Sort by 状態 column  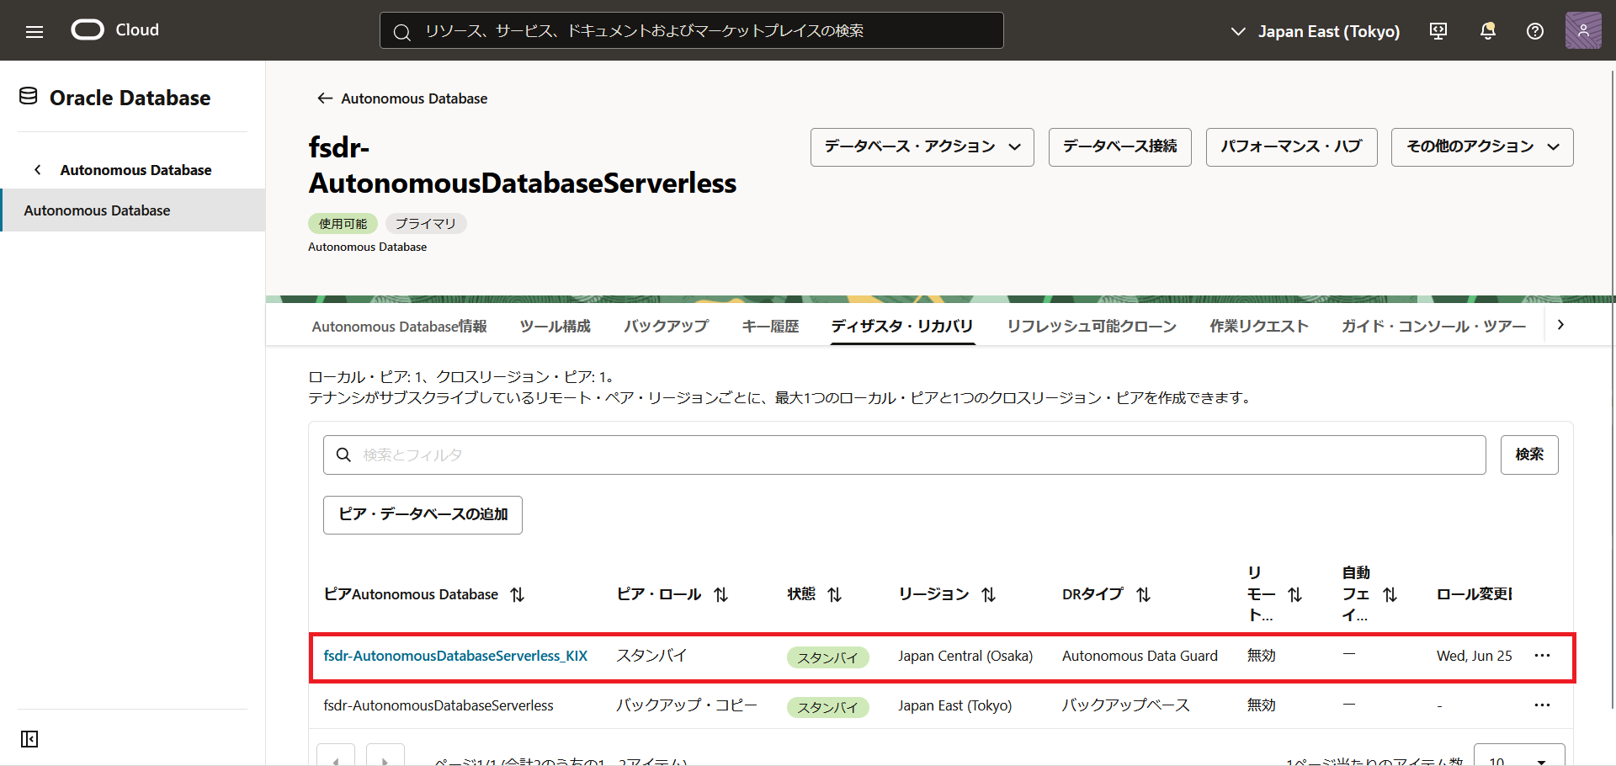click(835, 594)
